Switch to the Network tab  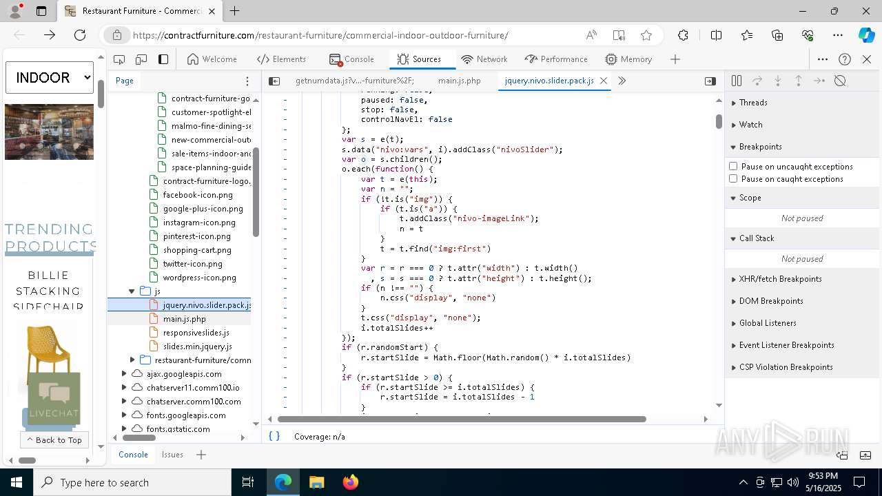click(484, 59)
